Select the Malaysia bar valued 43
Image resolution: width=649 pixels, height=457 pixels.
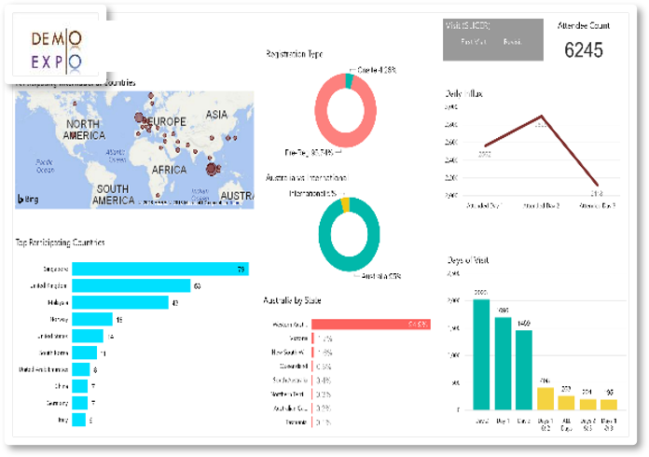(x=119, y=302)
